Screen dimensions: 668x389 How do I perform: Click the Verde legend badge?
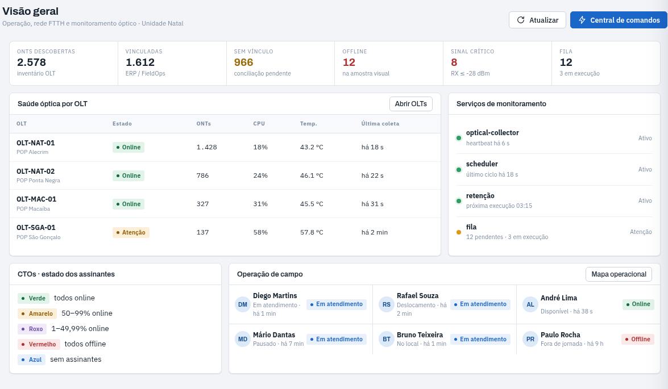coord(34,298)
